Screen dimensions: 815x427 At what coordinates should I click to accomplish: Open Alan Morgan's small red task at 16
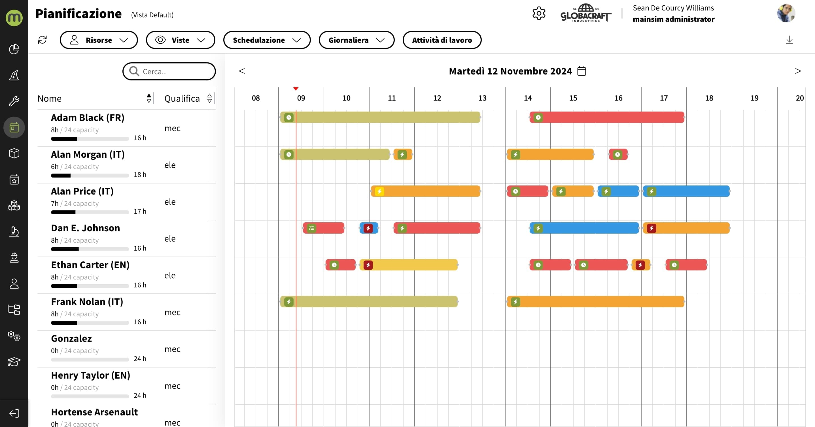click(x=618, y=154)
